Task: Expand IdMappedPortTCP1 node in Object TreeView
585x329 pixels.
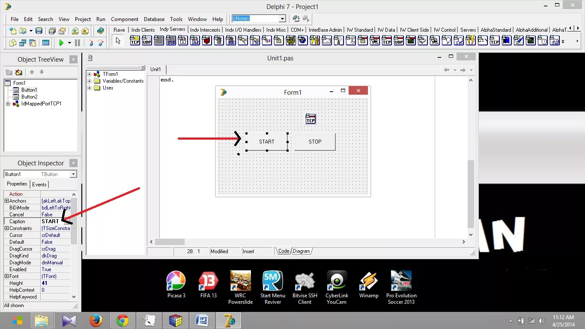Action: pyautogui.click(x=8, y=104)
